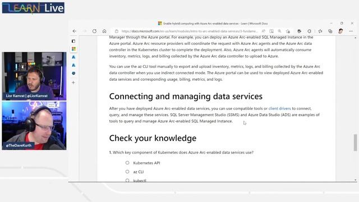Refresh the current page
This screenshot has height=202, width=359.
tap(94, 31)
